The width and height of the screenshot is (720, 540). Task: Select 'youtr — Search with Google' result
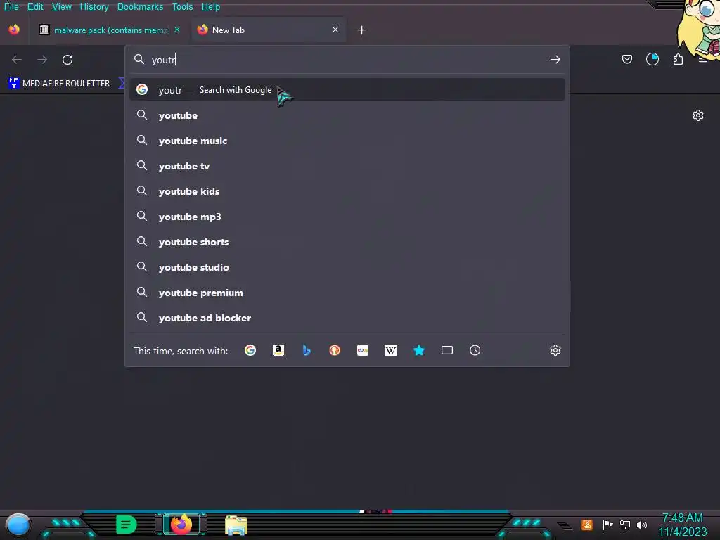[x=347, y=89]
